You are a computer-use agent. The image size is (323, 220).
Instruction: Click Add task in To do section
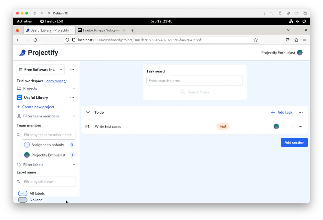click(281, 112)
